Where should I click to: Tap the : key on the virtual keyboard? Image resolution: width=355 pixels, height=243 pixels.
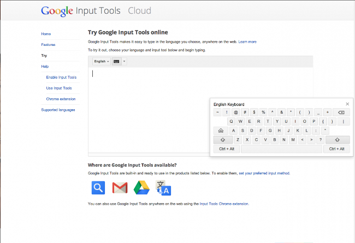(x=316, y=131)
